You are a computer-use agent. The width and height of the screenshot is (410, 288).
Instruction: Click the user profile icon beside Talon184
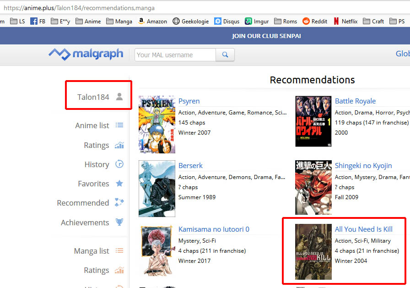click(x=119, y=97)
